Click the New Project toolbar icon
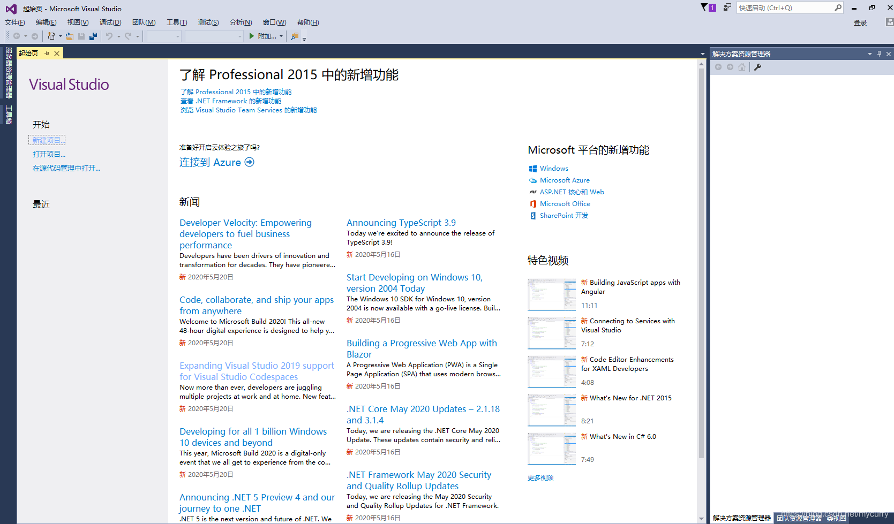The height and width of the screenshot is (524, 894). 51,36
